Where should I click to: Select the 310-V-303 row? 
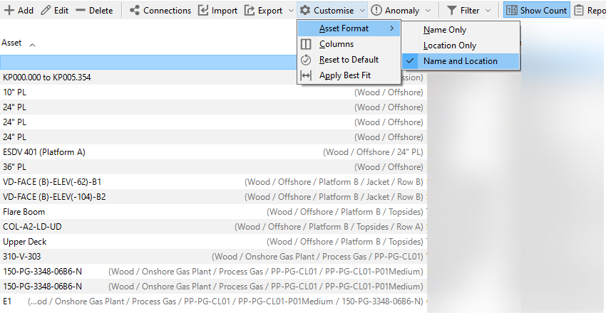point(213,257)
